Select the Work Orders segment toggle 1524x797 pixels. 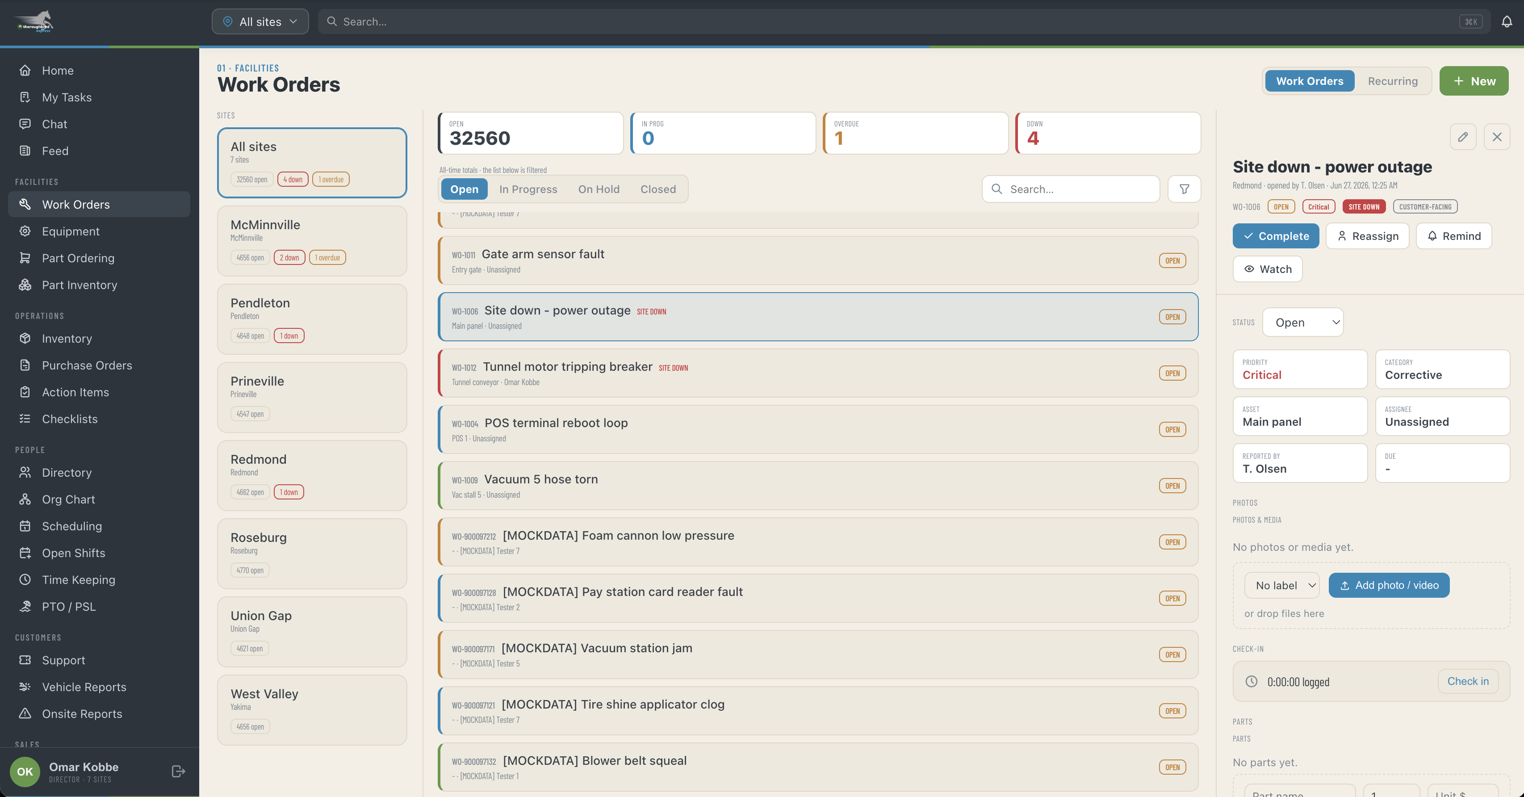[x=1309, y=81]
